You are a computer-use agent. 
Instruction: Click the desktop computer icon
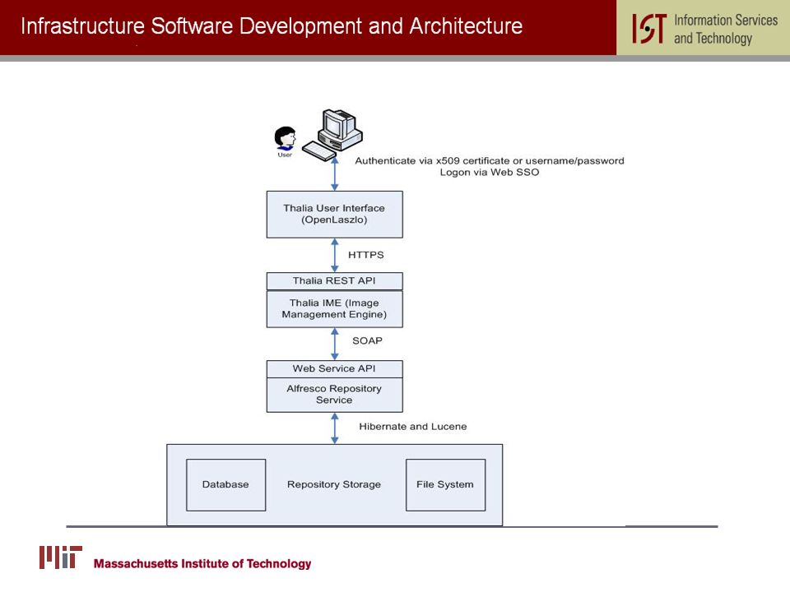click(x=332, y=135)
